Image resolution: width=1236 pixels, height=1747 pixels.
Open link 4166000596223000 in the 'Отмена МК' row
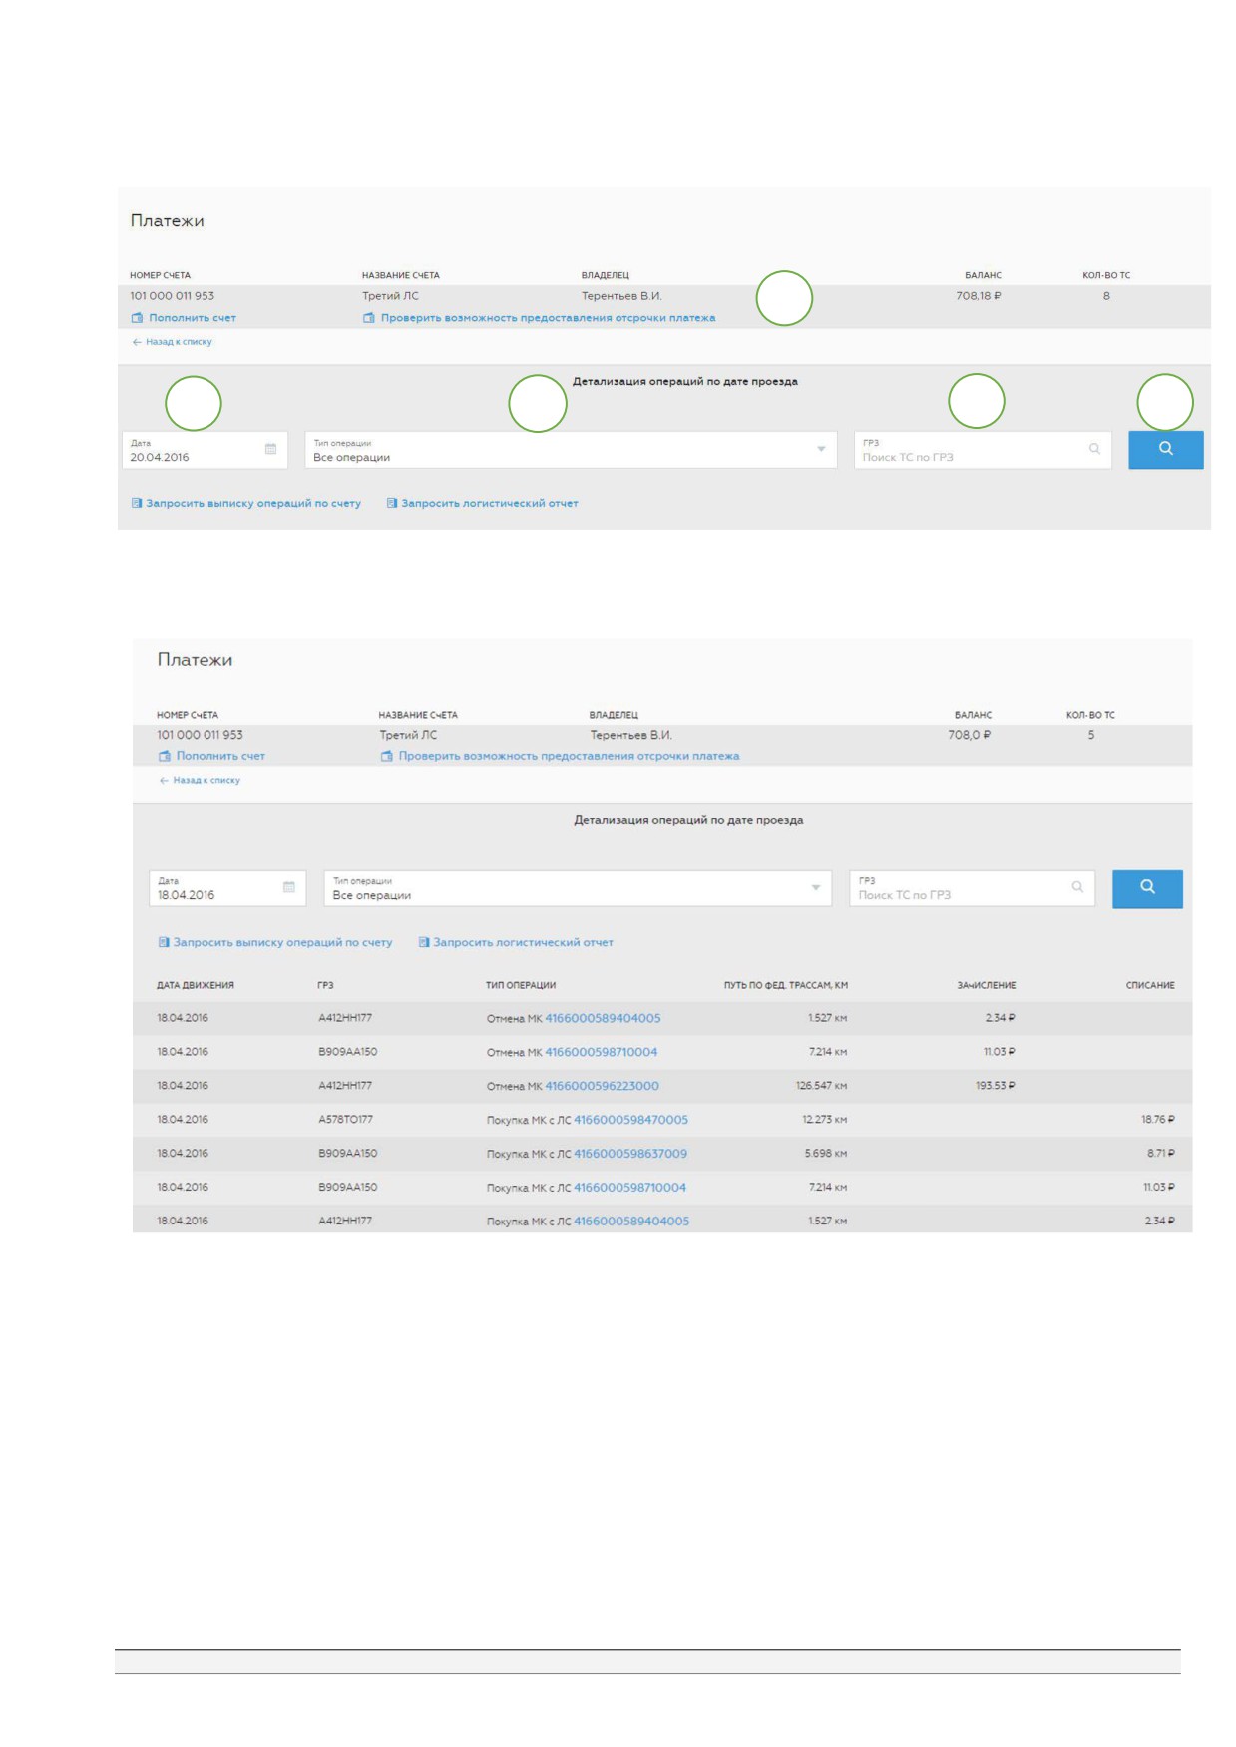[602, 1086]
